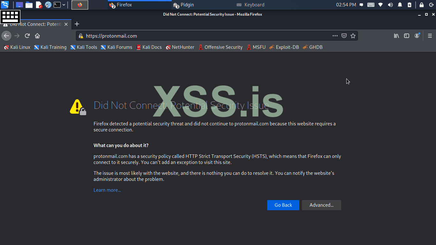Open the Kali applications menu icon
The image size is (436, 245).
pyautogui.click(x=4, y=5)
